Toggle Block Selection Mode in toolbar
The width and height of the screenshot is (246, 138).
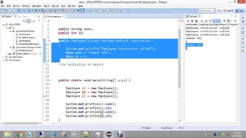pos(91,11)
